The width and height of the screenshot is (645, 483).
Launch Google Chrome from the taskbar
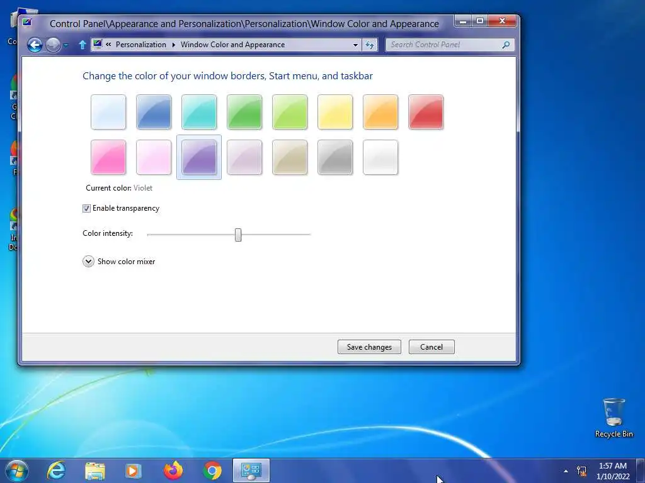(212, 470)
